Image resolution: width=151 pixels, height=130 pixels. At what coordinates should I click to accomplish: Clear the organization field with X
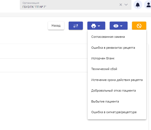121,5
